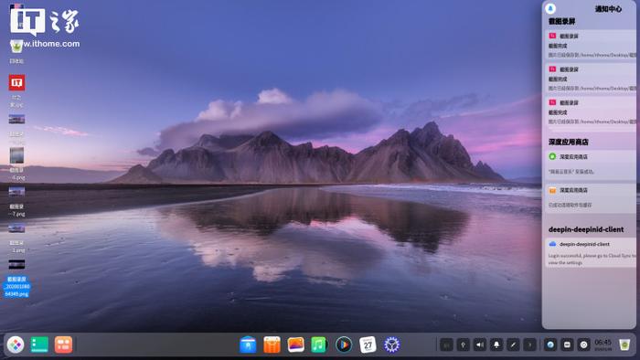Screen dimensions: 640x360
Task: Click the volume speaker tray icon
Action: click(480, 344)
